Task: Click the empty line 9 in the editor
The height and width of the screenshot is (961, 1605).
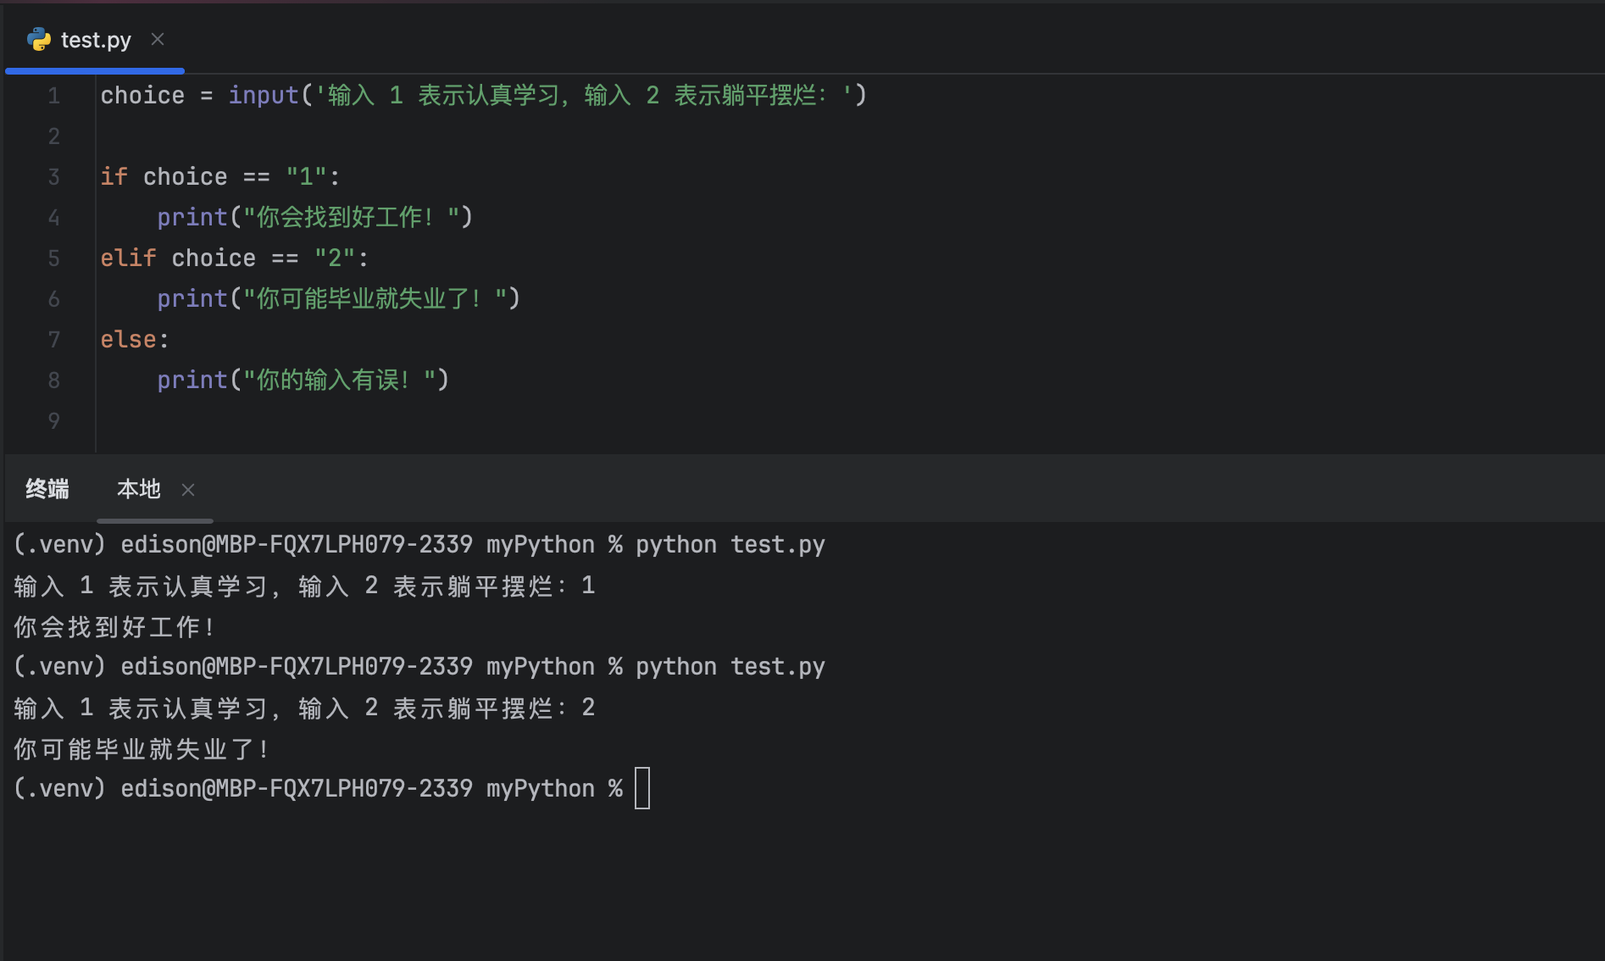Action: click(254, 420)
